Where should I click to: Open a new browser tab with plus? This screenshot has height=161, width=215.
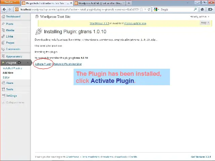click(129, 3)
